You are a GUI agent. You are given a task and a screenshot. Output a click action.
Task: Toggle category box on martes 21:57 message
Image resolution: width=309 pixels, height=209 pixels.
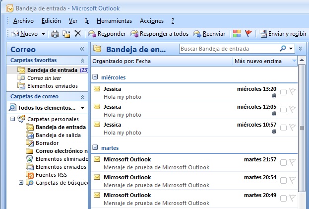tap(283, 162)
